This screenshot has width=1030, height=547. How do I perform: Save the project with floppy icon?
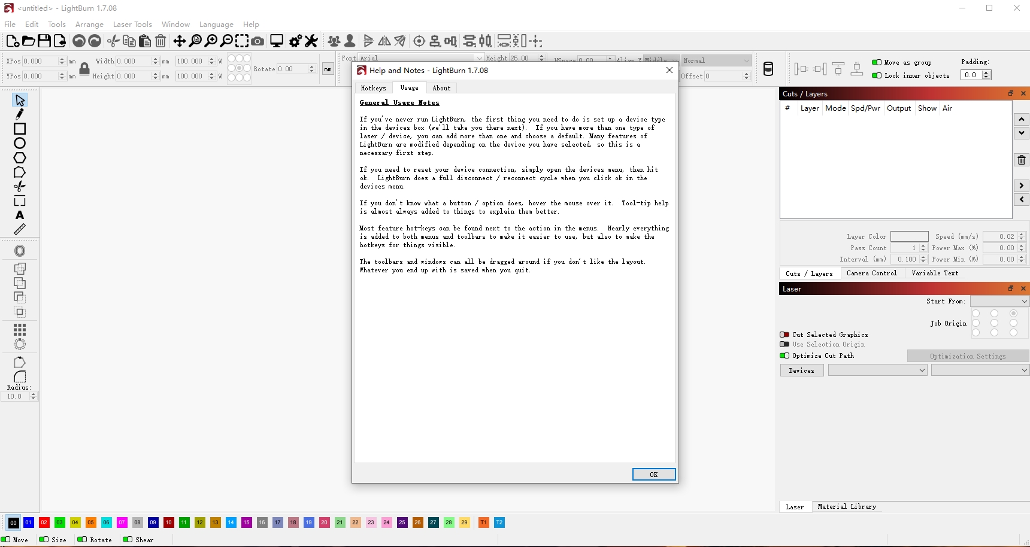[44, 41]
